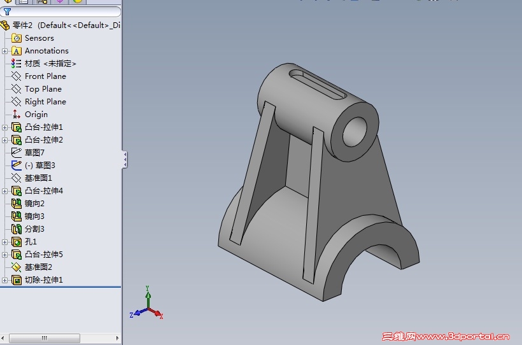Click the 草图3 sketch icon
The image size is (522, 345).
(x=17, y=165)
